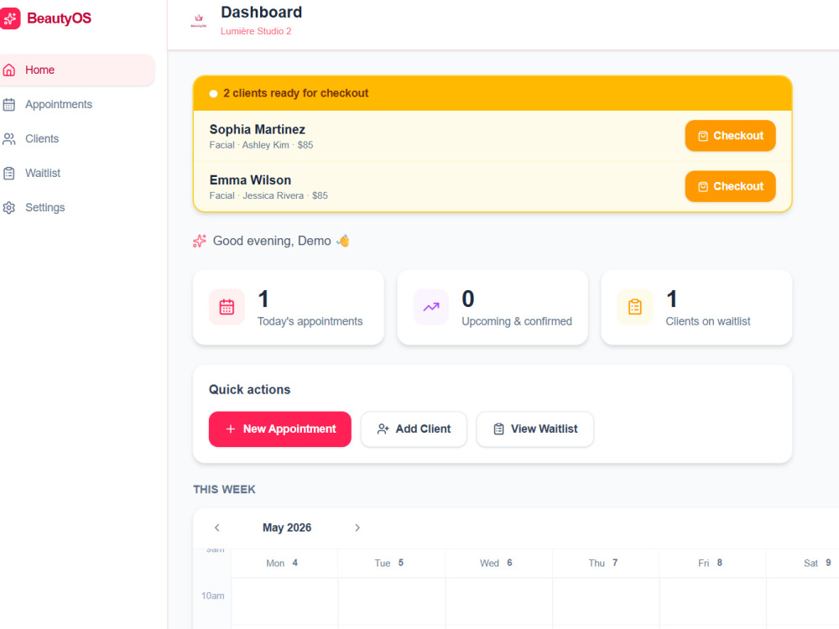
Task: Click the Add Client button
Action: [x=414, y=429]
